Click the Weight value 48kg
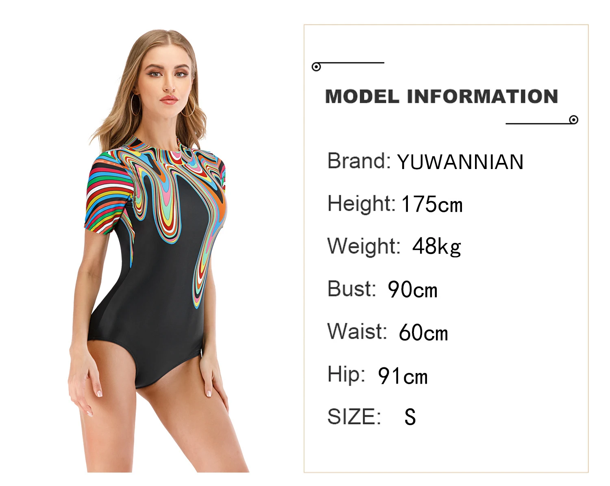 (437, 246)
